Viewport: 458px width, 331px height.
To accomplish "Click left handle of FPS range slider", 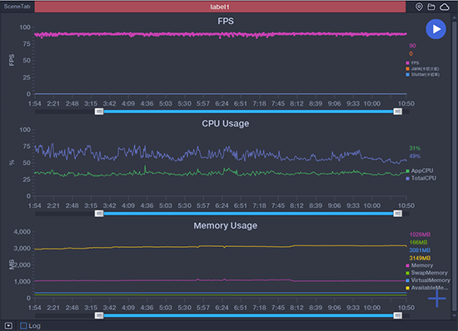I will (99, 111).
